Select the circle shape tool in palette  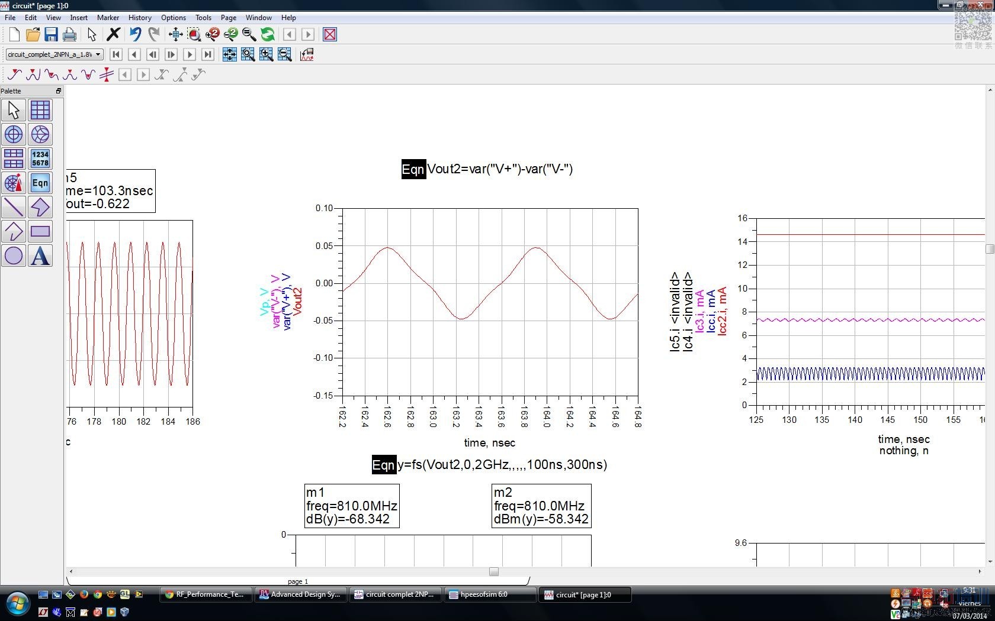14,255
